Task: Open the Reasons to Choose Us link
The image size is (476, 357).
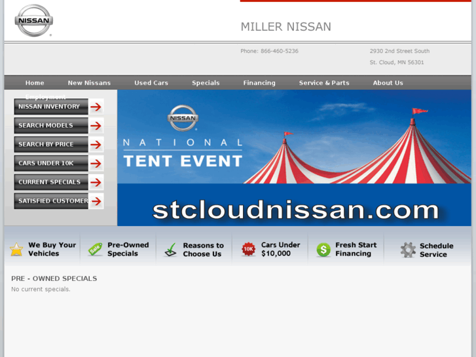Action: click(203, 250)
